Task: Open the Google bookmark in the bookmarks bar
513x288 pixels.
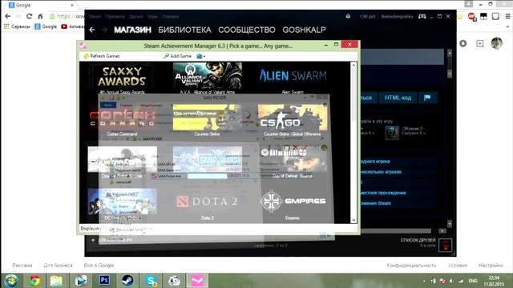Action: tap(46, 26)
